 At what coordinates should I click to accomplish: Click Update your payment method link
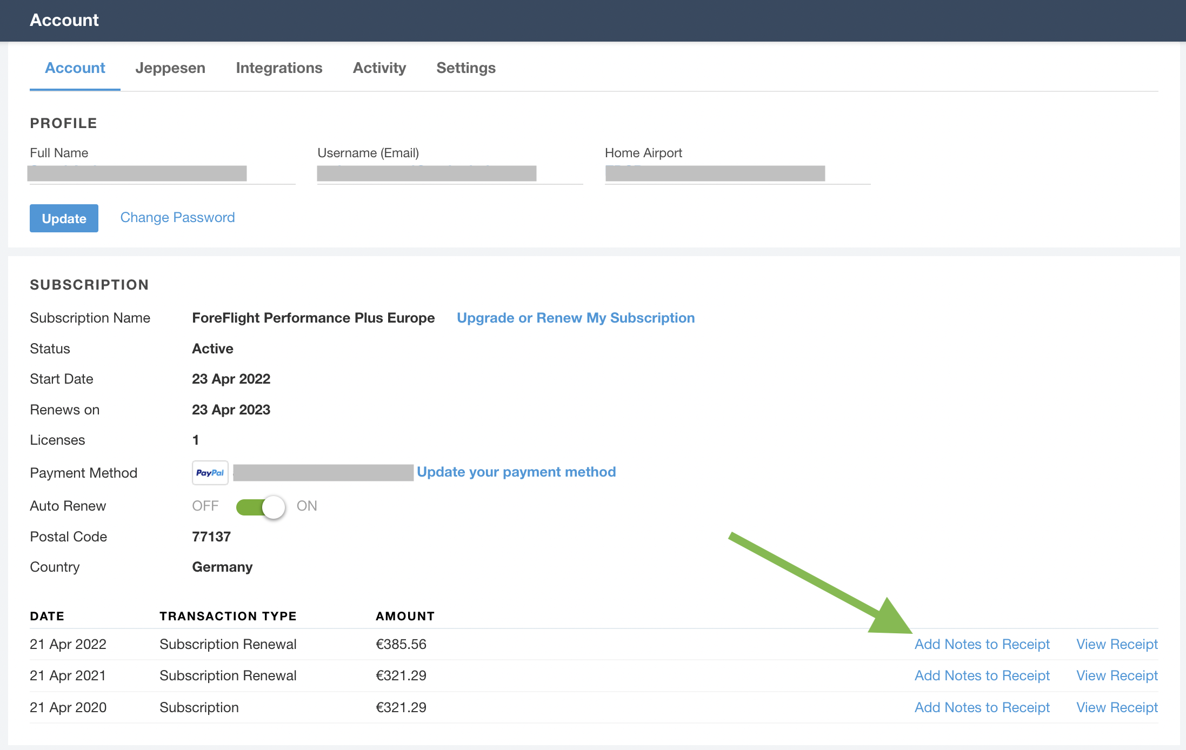(x=516, y=472)
